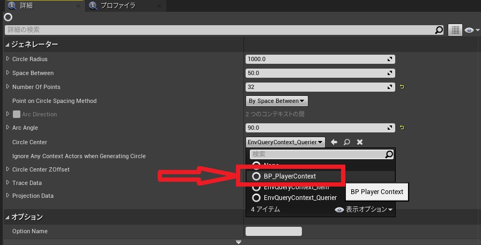Open the property matrix grid view button
This screenshot has height=245, width=481.
click(x=455, y=30)
